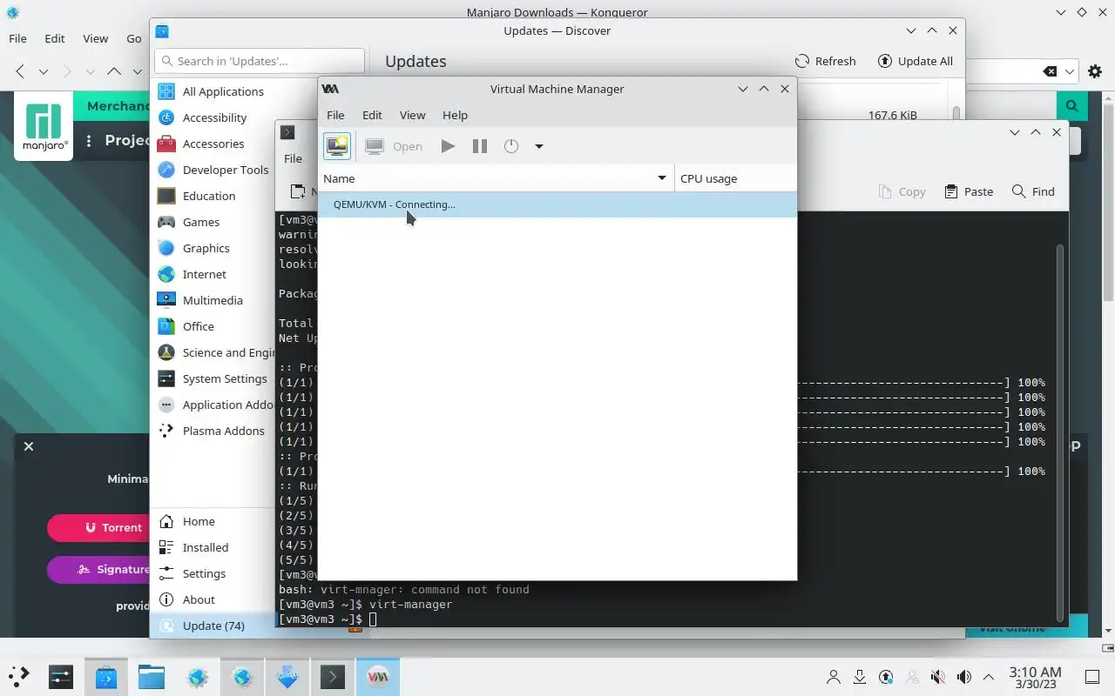Click Konqueror up directory arrow
Viewport: 1115px width, 696px height.
click(114, 71)
